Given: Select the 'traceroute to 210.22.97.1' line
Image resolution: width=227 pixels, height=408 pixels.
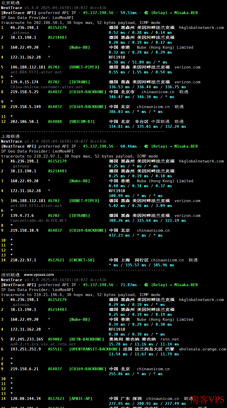Looking at the screenshot, I should (80, 156).
